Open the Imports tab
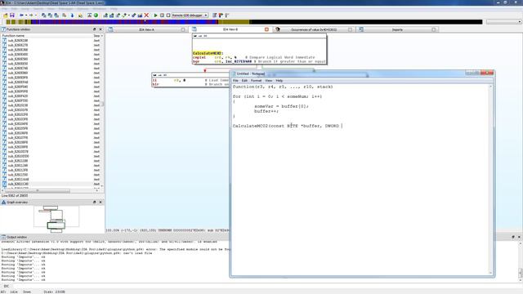Viewport: 523px width, 294px height. (x=397, y=29)
